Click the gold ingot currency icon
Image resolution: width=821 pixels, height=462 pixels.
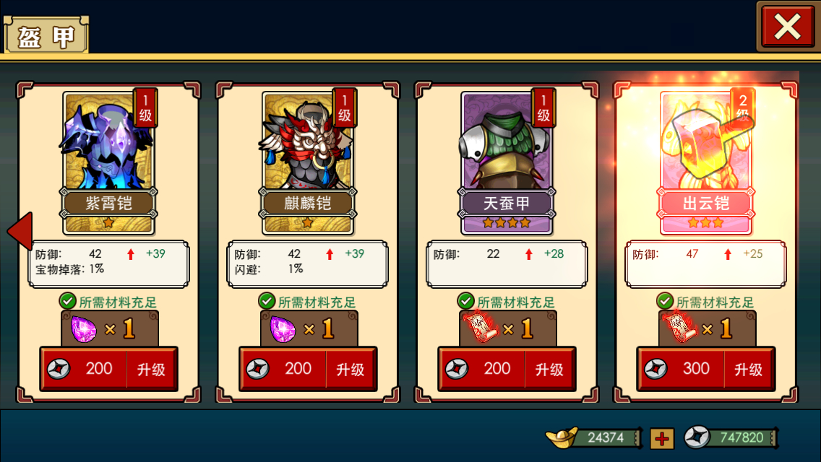(562, 437)
